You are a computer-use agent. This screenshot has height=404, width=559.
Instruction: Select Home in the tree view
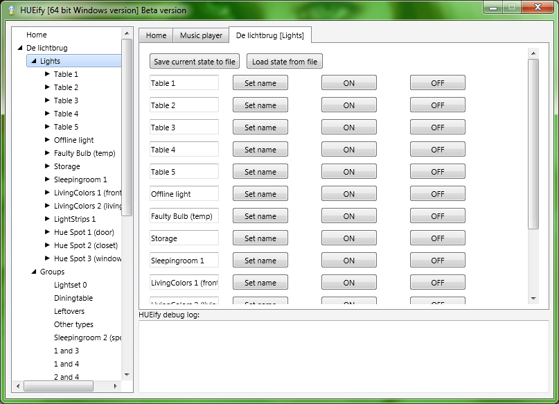tap(36, 35)
